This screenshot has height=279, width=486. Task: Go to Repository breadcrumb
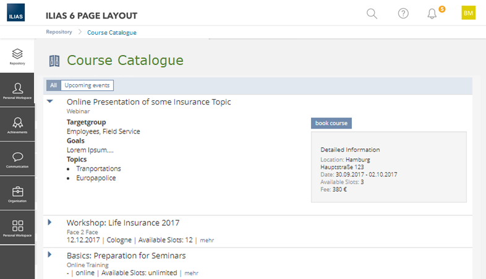(59, 32)
